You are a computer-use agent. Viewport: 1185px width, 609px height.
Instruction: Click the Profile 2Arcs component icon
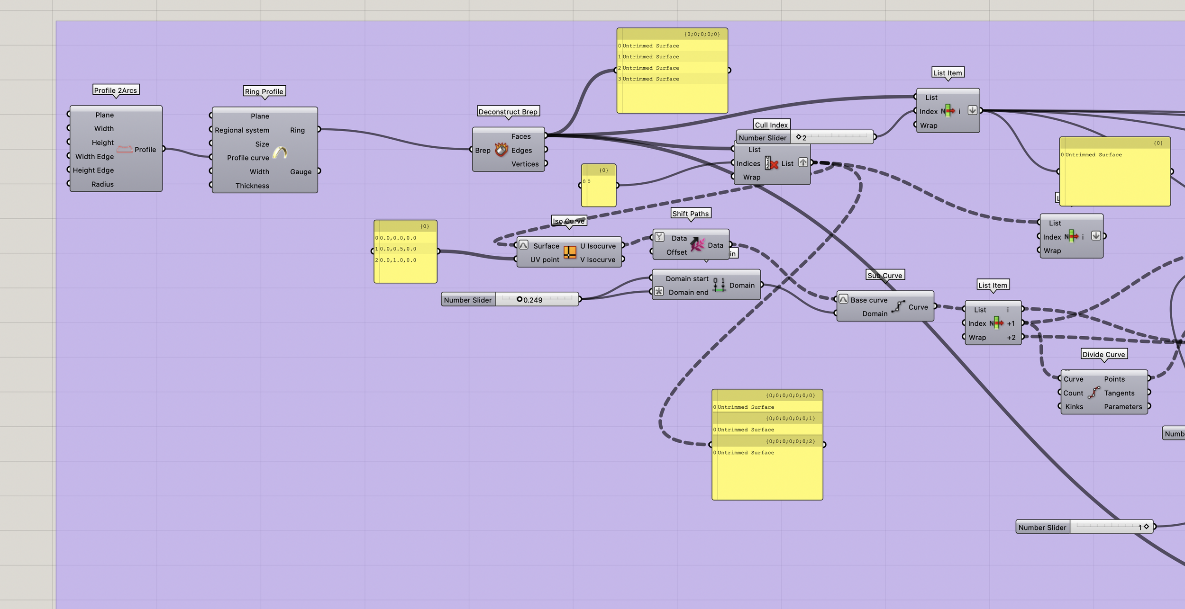click(124, 149)
